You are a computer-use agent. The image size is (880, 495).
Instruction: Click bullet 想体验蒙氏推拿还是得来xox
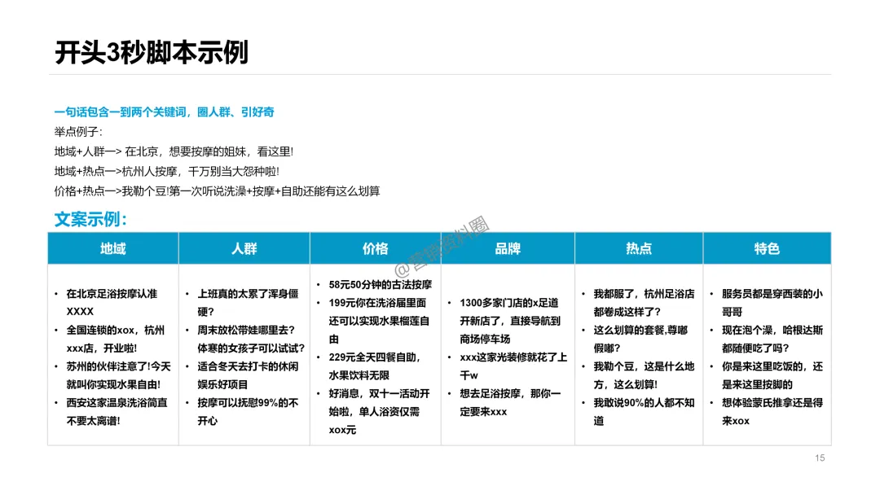pos(772,412)
